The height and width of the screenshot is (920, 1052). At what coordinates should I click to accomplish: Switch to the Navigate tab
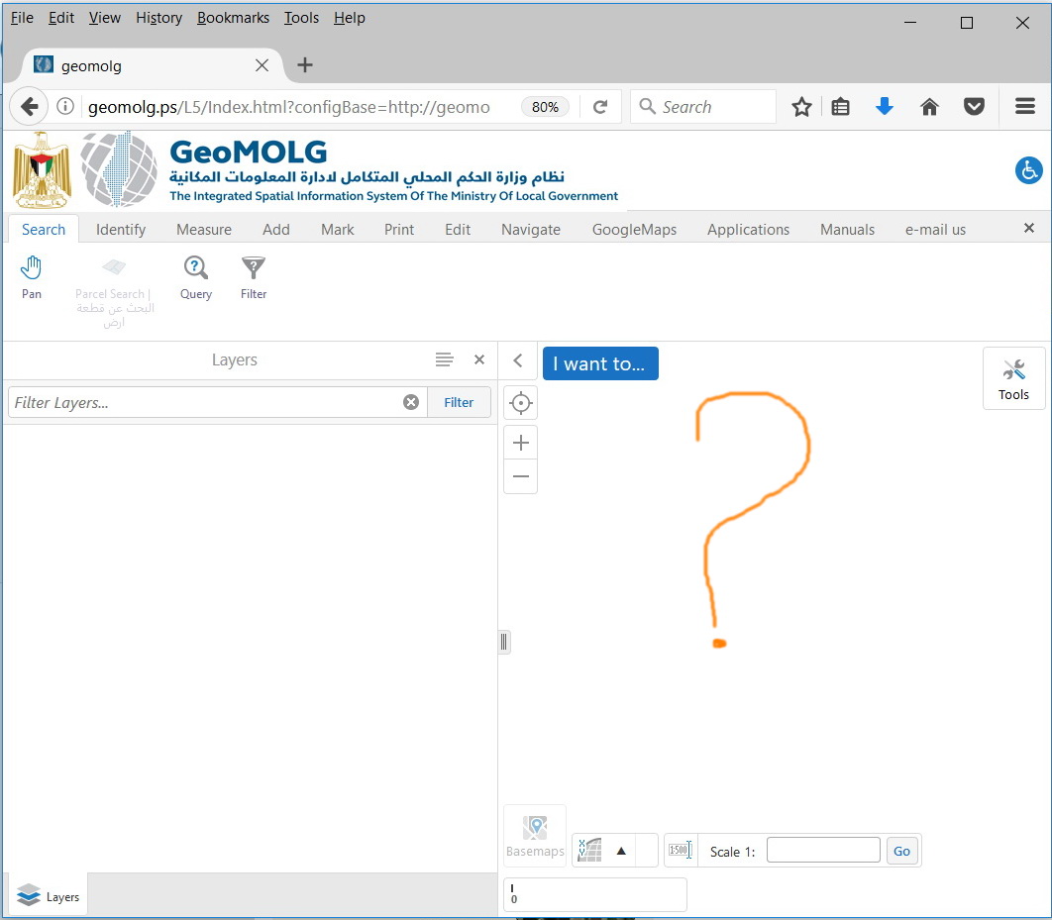pos(531,230)
